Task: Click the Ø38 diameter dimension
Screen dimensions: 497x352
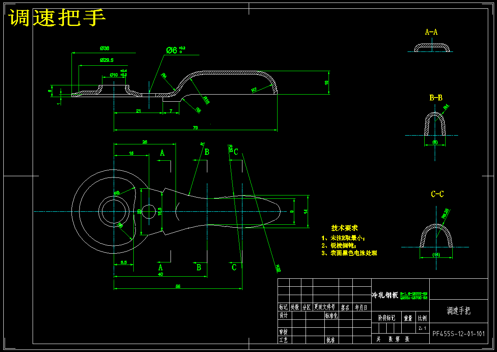Action: [104, 48]
